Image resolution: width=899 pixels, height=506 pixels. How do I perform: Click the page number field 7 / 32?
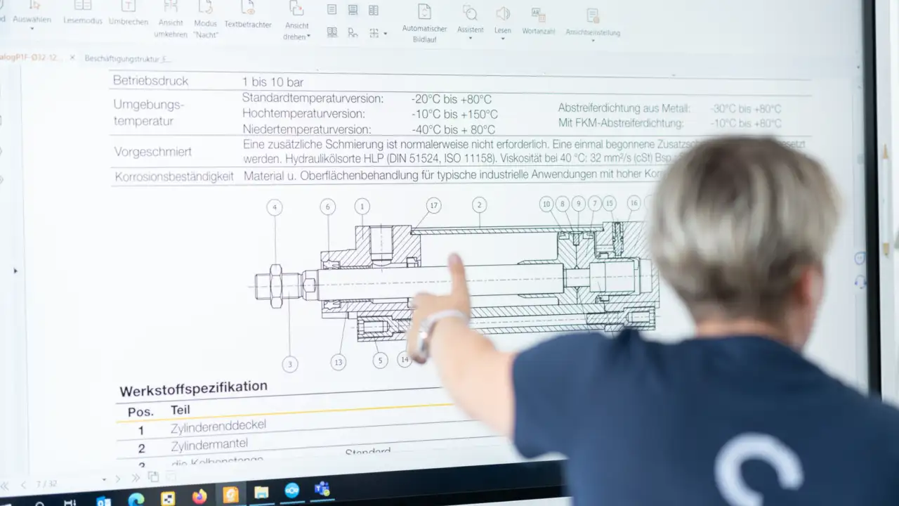tap(46, 484)
